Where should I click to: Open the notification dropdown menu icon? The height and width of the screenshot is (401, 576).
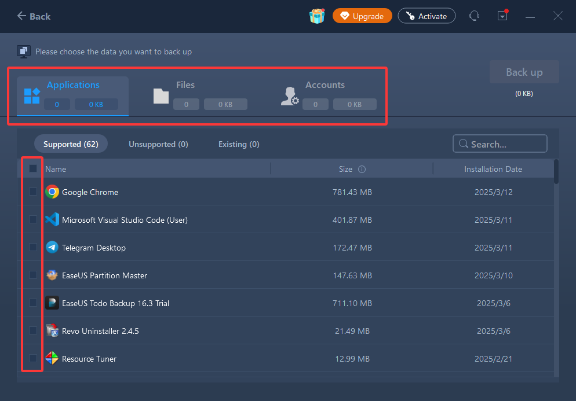502,16
